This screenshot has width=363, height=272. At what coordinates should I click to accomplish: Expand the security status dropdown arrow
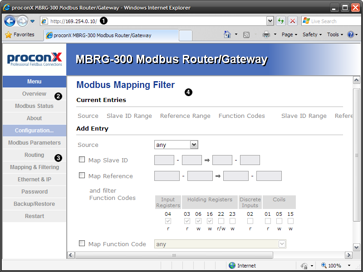[312, 266]
